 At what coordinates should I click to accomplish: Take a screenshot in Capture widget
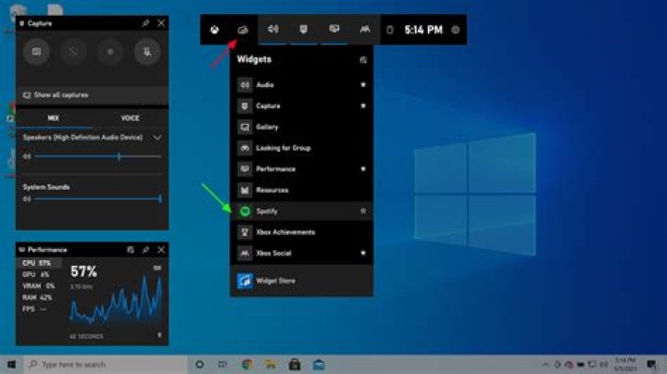coord(36,52)
